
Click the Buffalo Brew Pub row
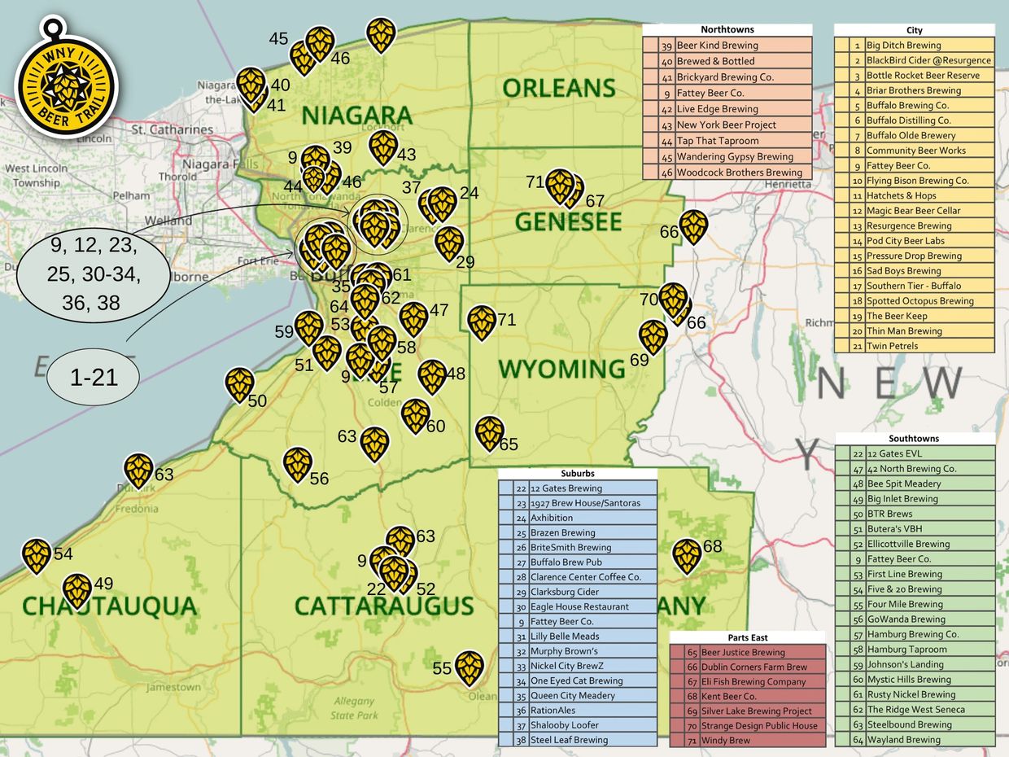[x=578, y=562]
